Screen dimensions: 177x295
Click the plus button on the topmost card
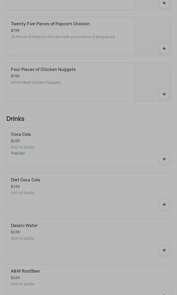(x=164, y=3)
